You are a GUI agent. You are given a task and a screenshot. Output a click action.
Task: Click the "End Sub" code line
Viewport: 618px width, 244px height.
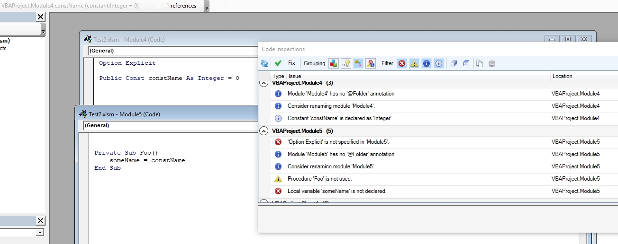click(x=108, y=168)
